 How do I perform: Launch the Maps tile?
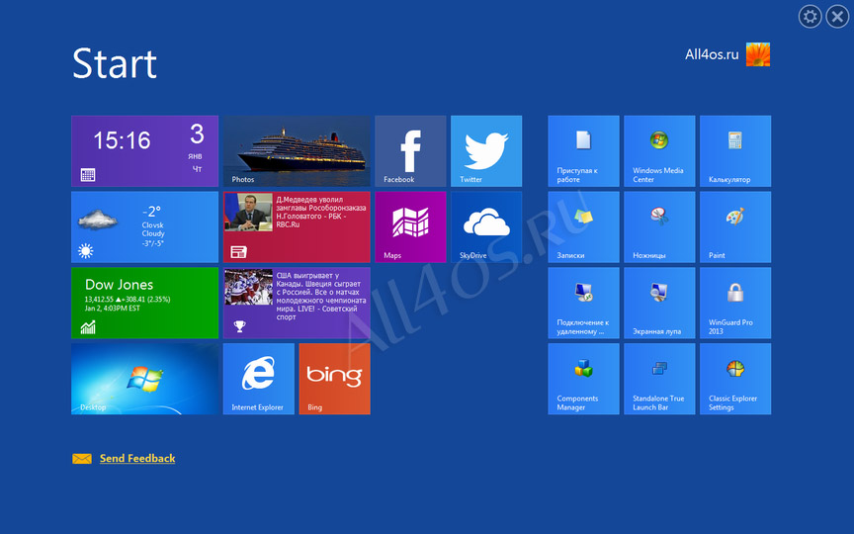click(410, 226)
